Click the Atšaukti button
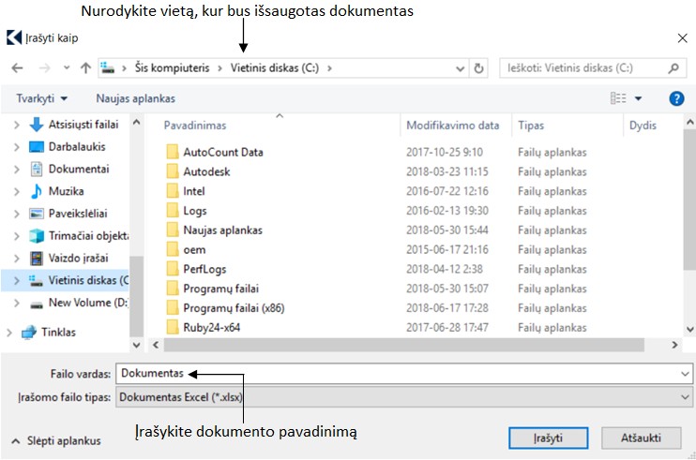Image resolution: width=696 pixels, height=460 pixels. click(641, 438)
